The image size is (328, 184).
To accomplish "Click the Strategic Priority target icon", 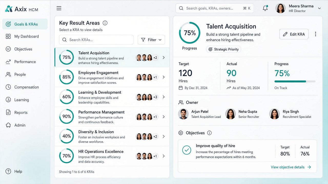I will 210,49.
